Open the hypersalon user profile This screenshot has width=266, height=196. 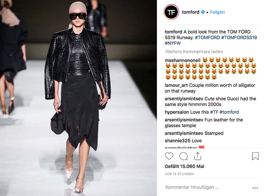[x=177, y=112]
